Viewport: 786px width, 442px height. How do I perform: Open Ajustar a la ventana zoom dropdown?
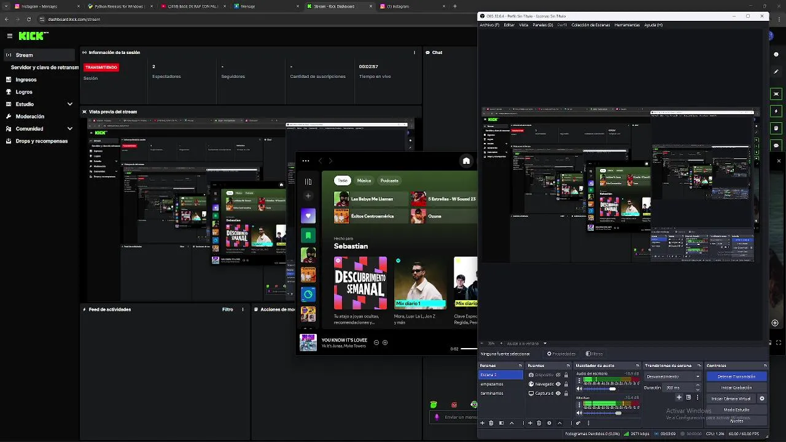(527, 344)
